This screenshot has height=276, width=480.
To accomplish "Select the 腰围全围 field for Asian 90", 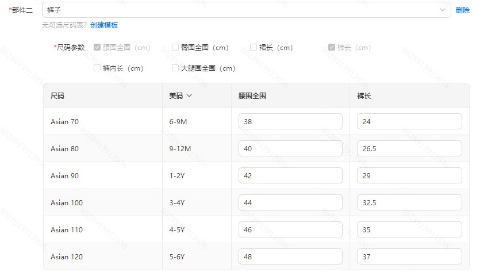I will pyautogui.click(x=290, y=175).
